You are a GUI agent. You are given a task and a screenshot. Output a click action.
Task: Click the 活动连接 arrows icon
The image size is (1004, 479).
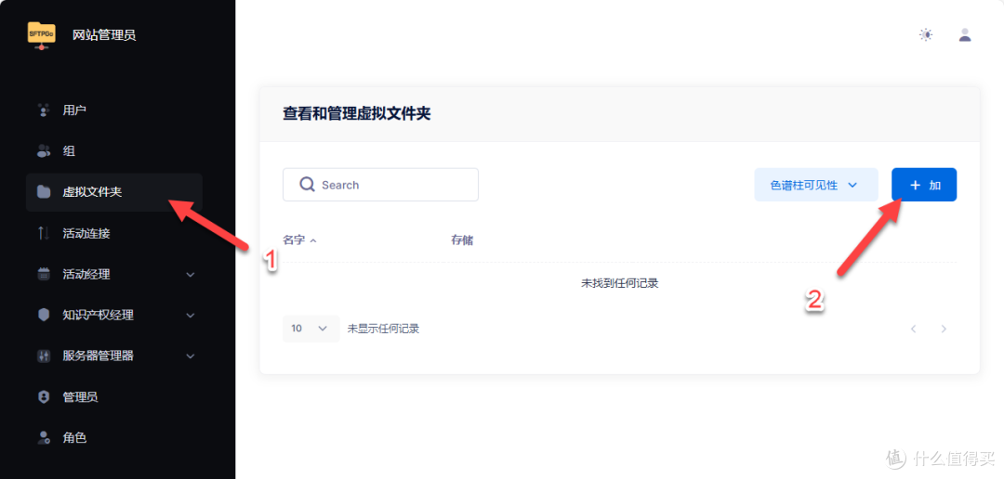44,233
